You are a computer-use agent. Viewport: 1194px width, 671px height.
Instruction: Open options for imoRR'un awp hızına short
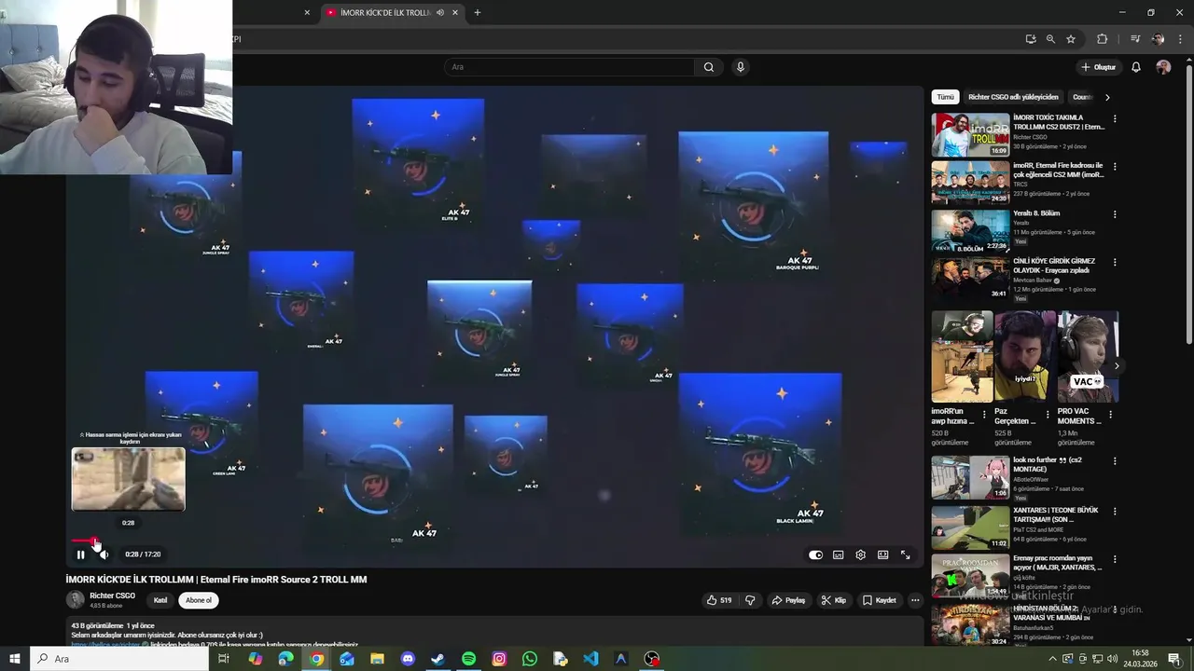983,414
